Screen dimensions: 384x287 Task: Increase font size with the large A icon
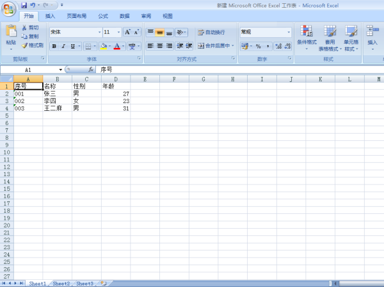coord(127,31)
